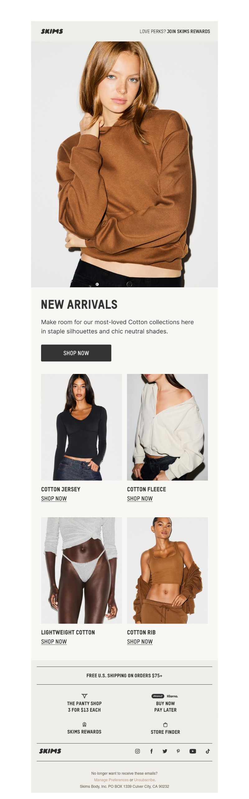The height and width of the screenshot is (799, 249).
Task: Click the Unsubscribe link
Action: click(x=144, y=780)
